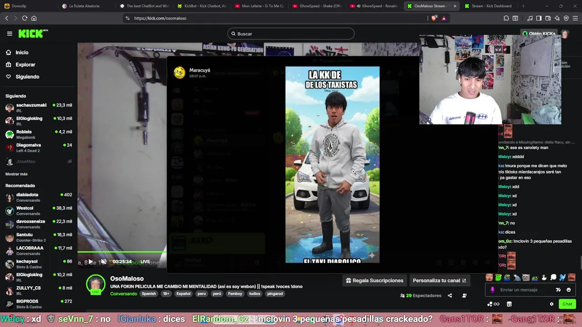Image resolution: width=582 pixels, height=327 pixels.
Task: Click the 7TV emote icon in chat input
Action: (558, 290)
